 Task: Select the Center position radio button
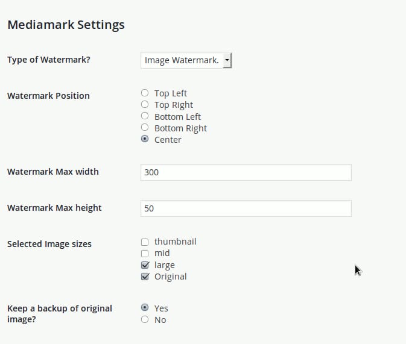tap(145, 139)
